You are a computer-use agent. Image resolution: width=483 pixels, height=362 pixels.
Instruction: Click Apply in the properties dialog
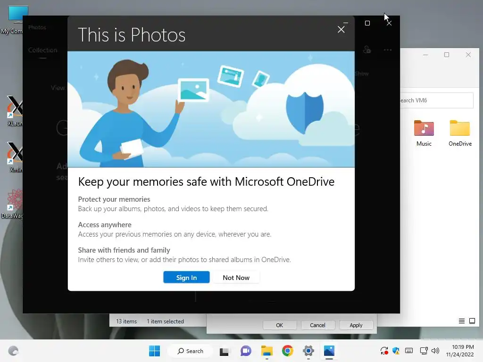pyautogui.click(x=356, y=325)
